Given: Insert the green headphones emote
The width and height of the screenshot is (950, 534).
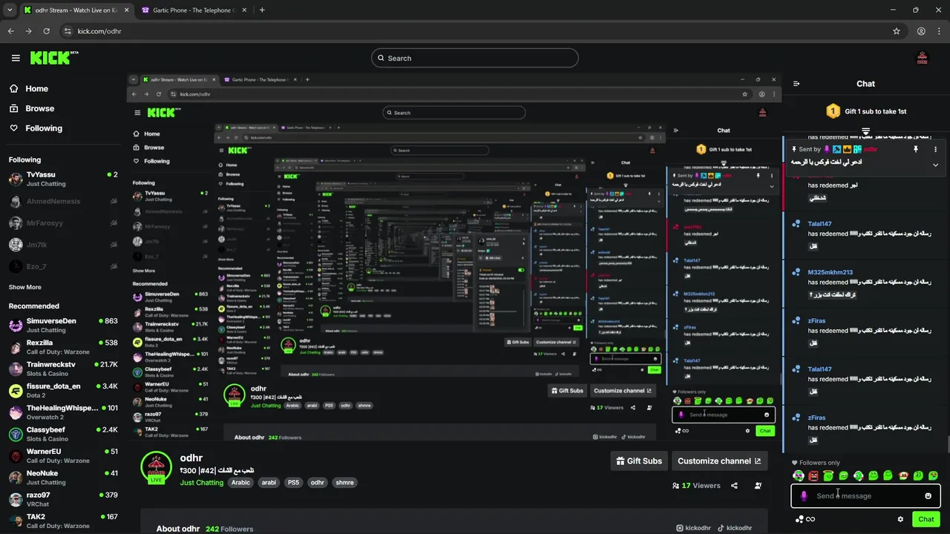Looking at the screenshot, I should pos(799,475).
